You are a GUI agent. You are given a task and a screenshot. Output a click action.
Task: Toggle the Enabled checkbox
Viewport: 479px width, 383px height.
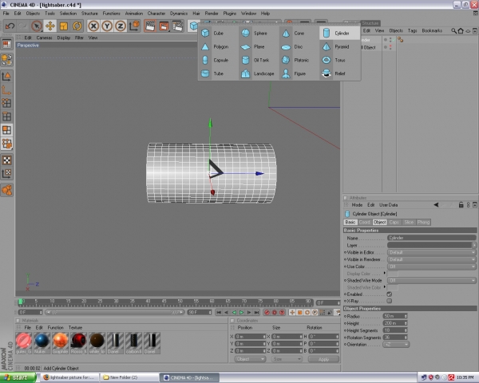coord(390,294)
